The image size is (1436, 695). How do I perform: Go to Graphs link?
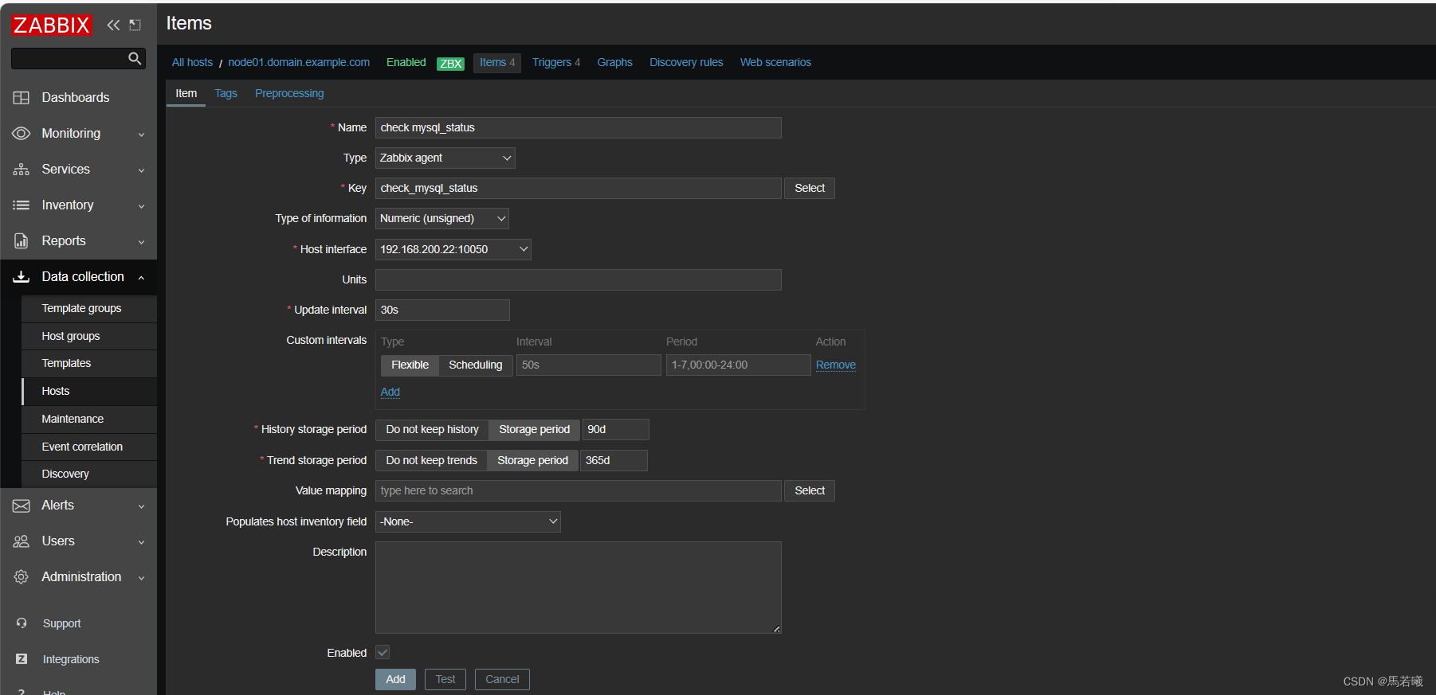pos(614,62)
